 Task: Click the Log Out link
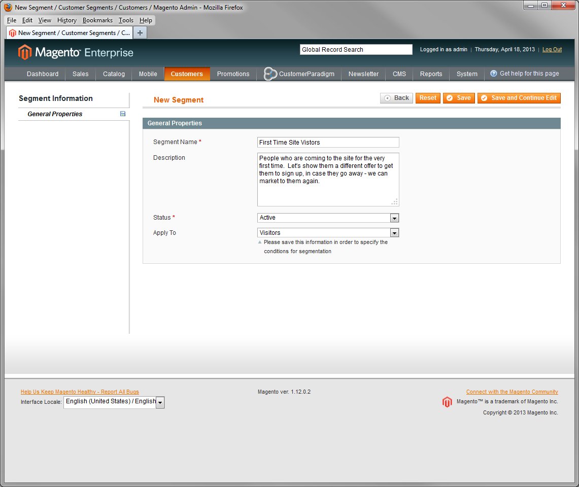(x=552, y=50)
